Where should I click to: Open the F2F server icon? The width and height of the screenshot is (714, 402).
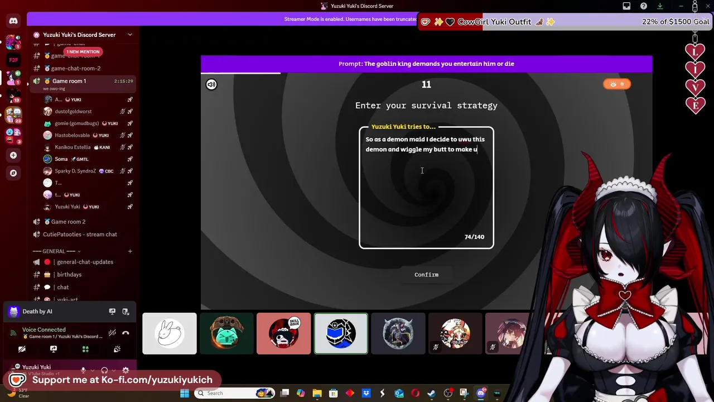tap(13, 60)
